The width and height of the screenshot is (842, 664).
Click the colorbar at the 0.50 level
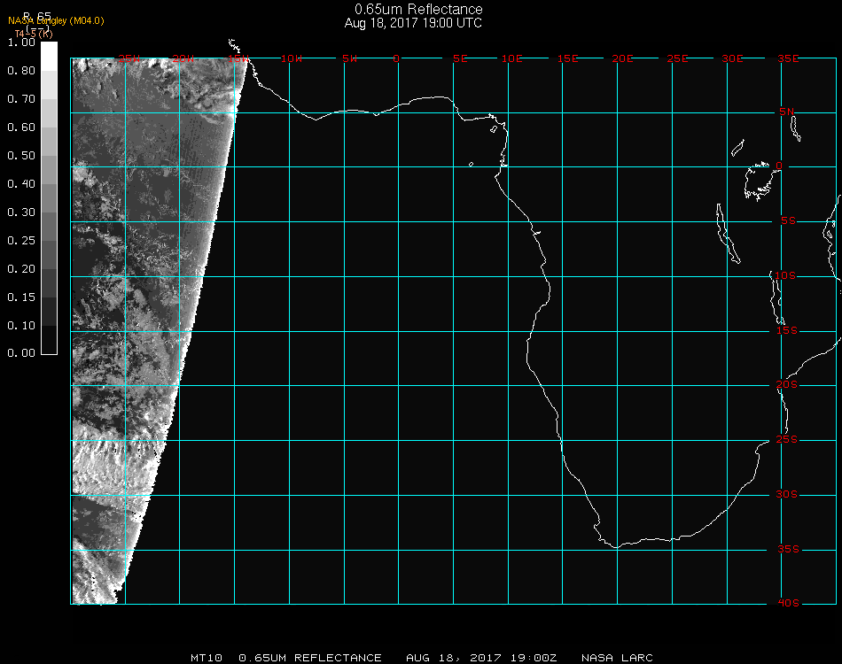50,156
